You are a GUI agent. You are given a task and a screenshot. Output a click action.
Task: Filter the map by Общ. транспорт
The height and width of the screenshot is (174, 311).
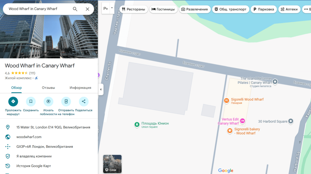click(231, 9)
